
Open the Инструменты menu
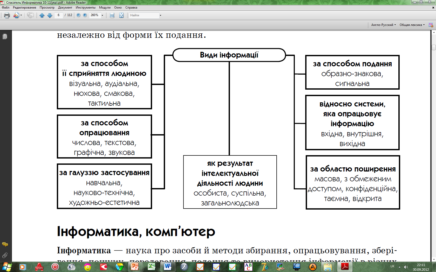click(86, 8)
